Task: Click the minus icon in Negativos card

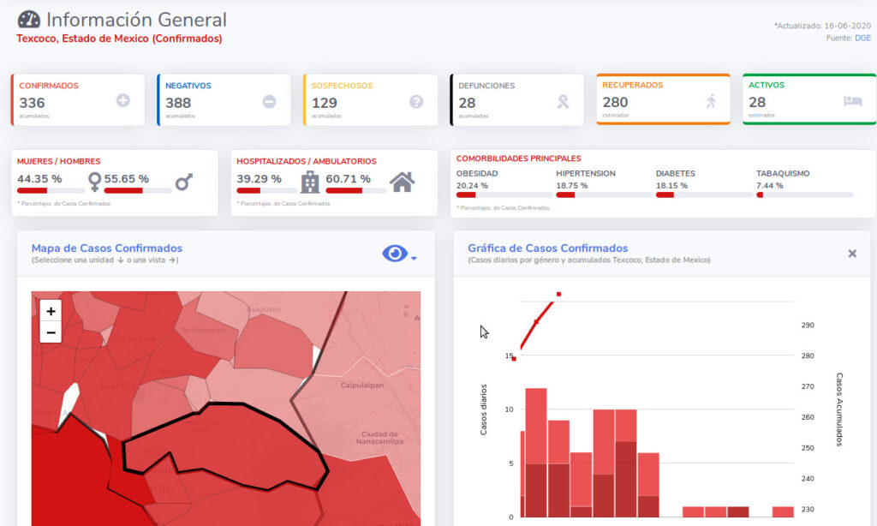Action: (x=269, y=101)
